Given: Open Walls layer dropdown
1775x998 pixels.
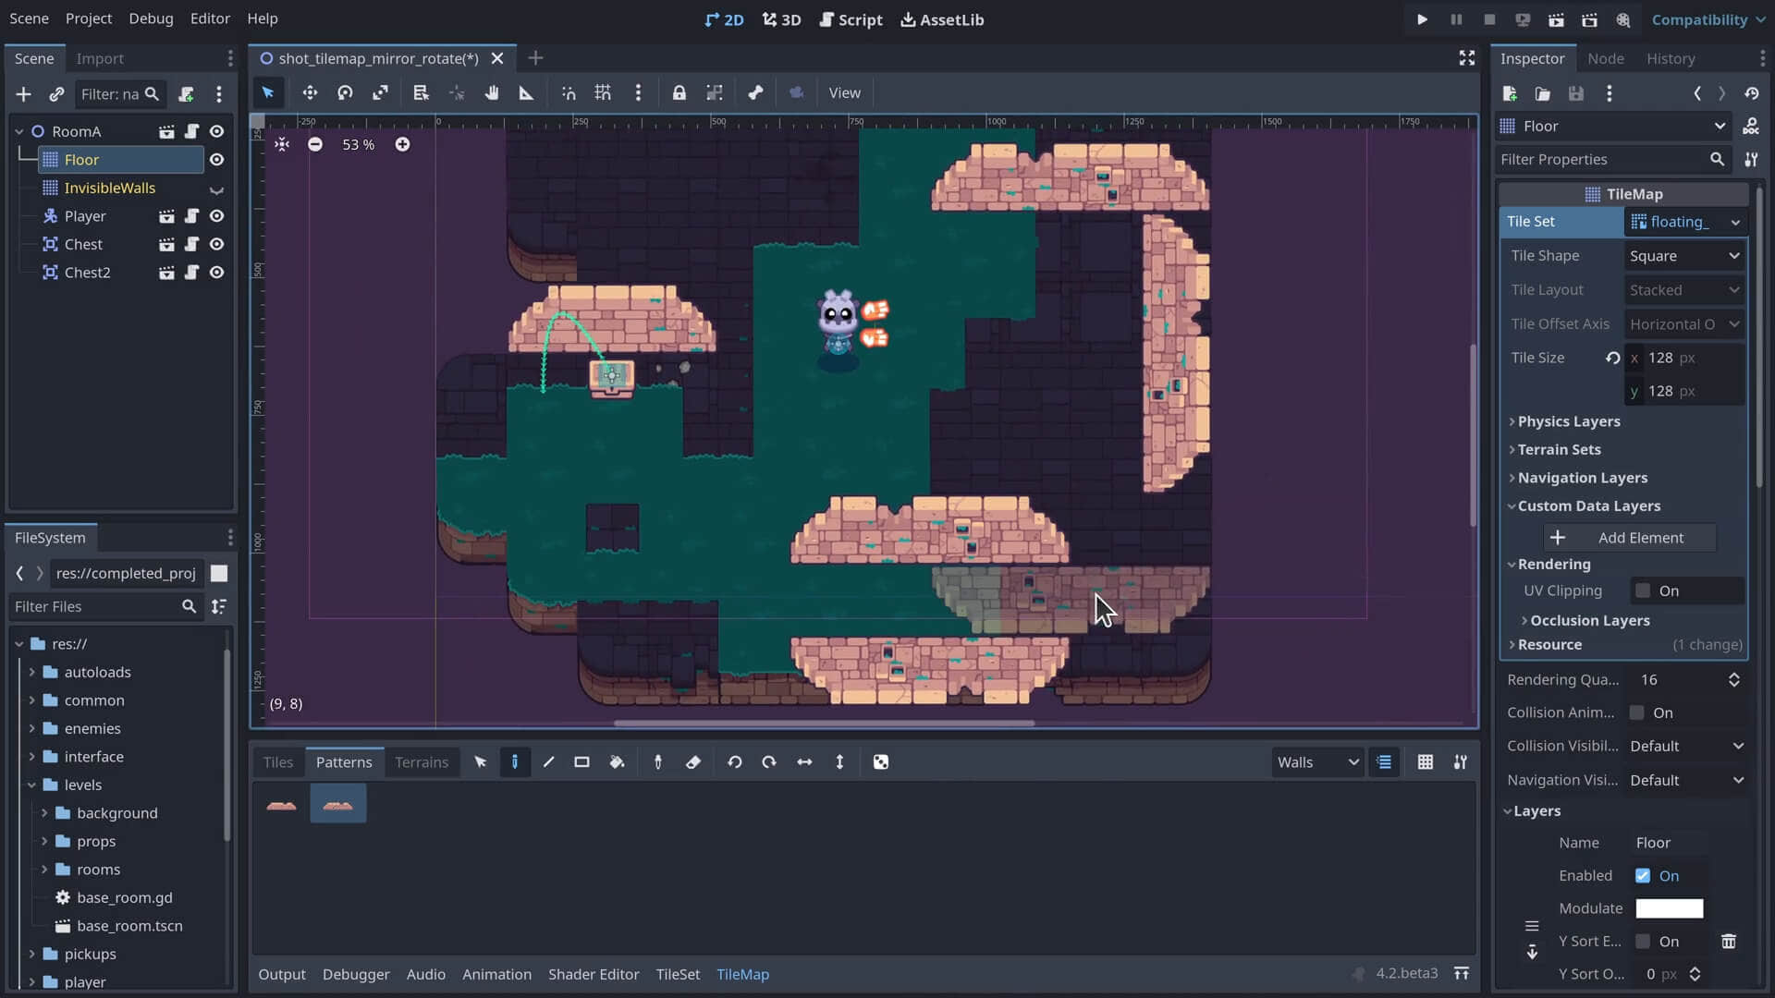Looking at the screenshot, I should tap(1316, 761).
